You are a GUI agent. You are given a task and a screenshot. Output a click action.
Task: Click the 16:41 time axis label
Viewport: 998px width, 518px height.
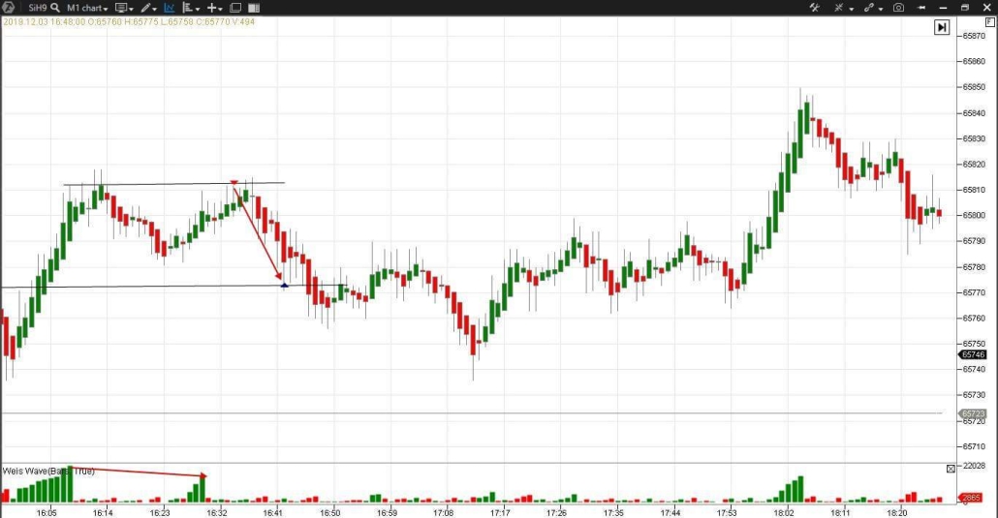pyautogui.click(x=272, y=513)
